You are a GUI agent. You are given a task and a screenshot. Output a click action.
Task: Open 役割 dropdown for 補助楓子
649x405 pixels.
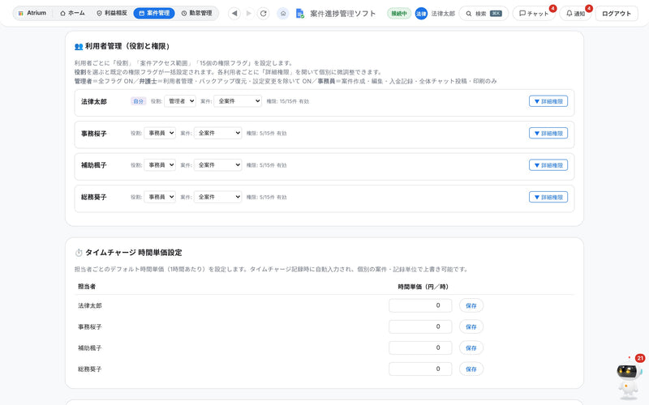[x=160, y=165]
